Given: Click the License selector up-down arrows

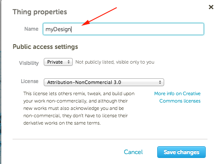Looking at the screenshot, I should click(x=160, y=82).
